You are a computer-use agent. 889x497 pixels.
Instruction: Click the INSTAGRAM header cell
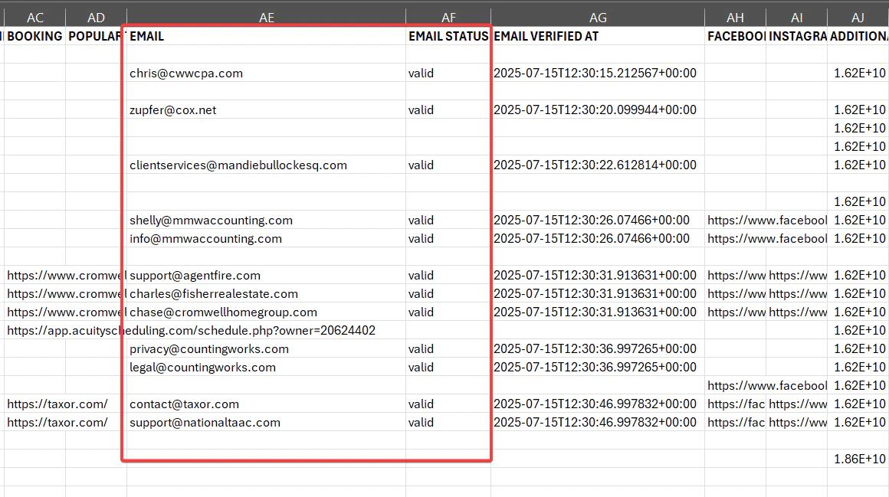click(x=796, y=36)
